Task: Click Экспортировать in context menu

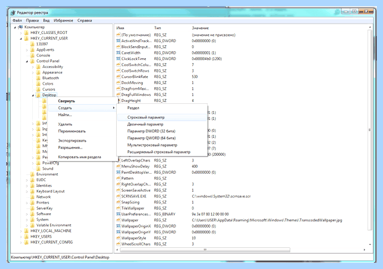Action: [x=82, y=140]
